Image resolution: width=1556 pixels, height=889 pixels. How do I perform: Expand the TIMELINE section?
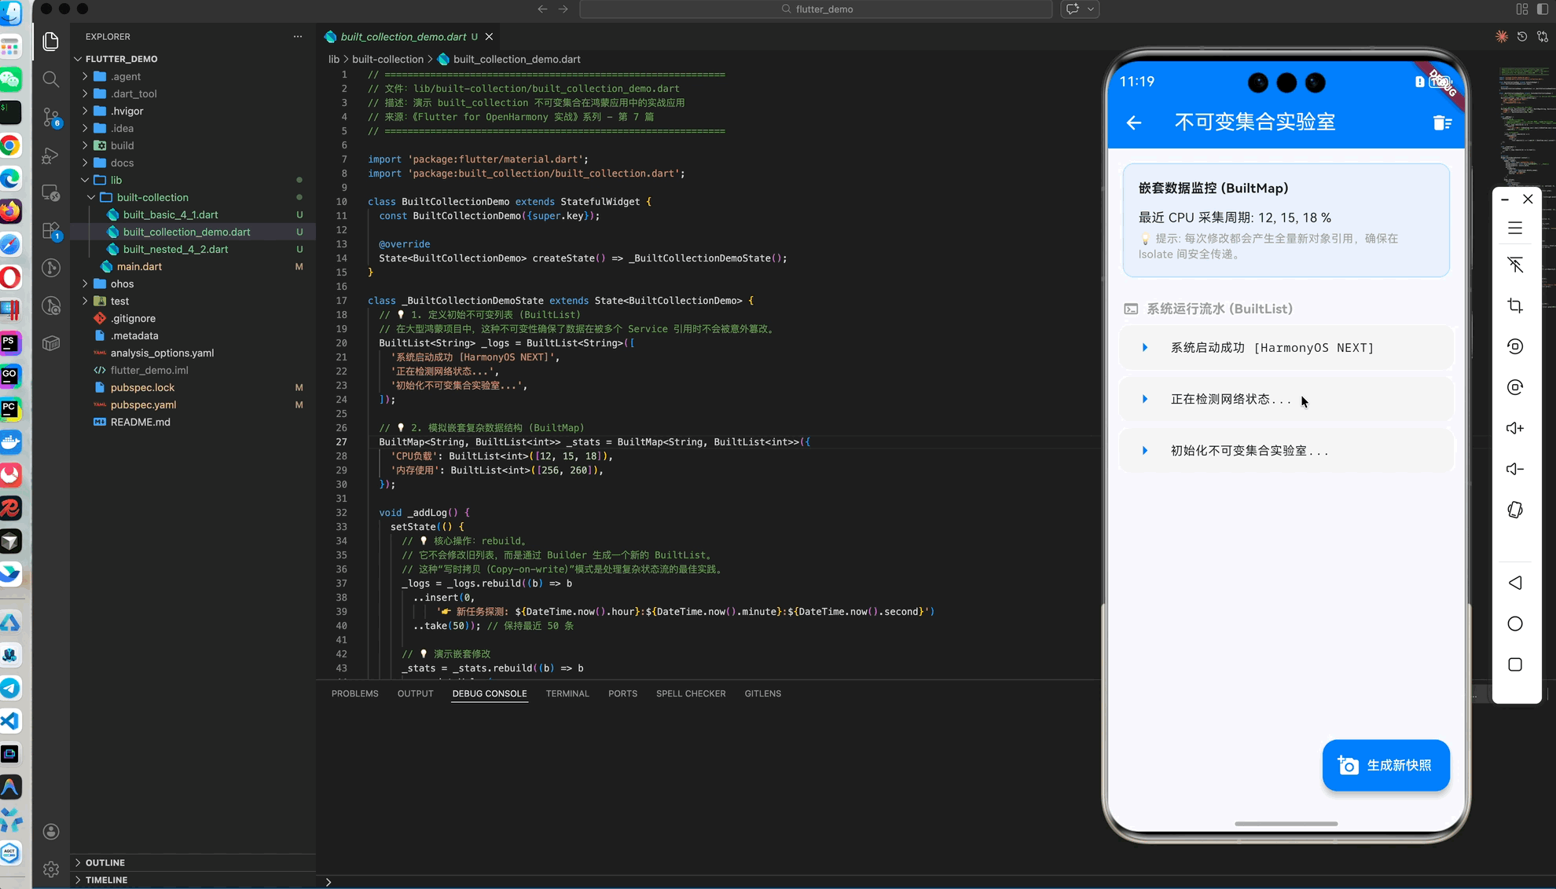click(x=106, y=880)
